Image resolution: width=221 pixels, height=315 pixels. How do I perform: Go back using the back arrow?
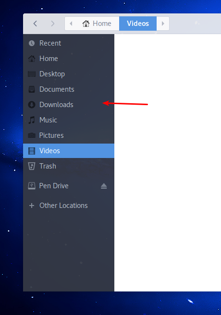tap(35, 24)
